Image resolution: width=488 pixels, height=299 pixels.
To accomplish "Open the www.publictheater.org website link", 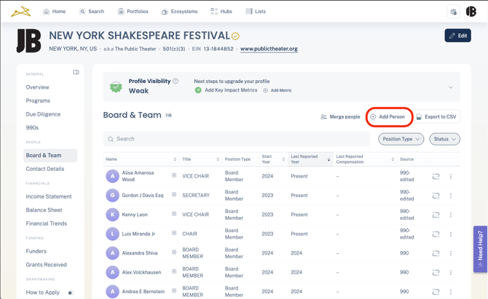I will coord(269,49).
